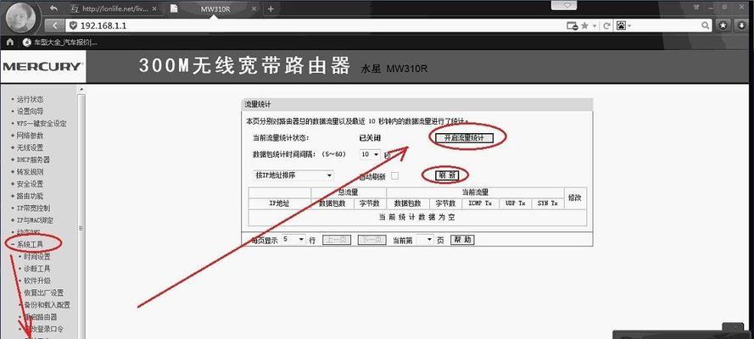The image size is (754, 339).
Task: Enable the 自动刷新 checkbox
Action: (394, 175)
